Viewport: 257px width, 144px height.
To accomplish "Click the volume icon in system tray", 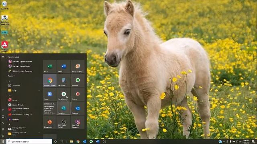I will (x=240, y=142).
